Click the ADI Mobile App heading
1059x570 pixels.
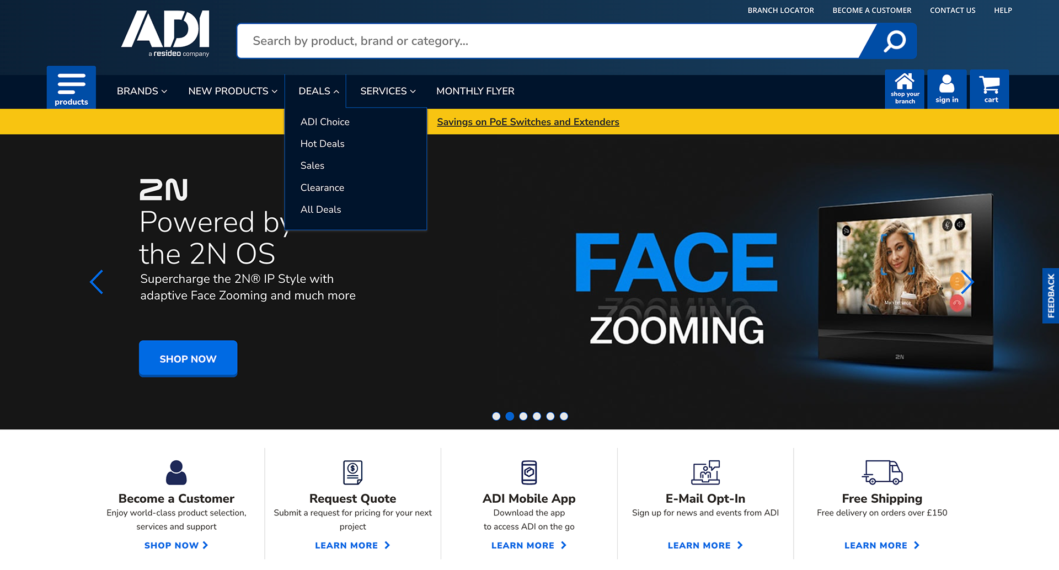click(x=529, y=498)
